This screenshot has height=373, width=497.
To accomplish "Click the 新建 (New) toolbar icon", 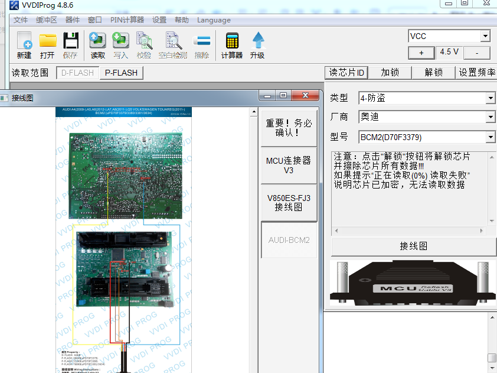I will coord(24,45).
